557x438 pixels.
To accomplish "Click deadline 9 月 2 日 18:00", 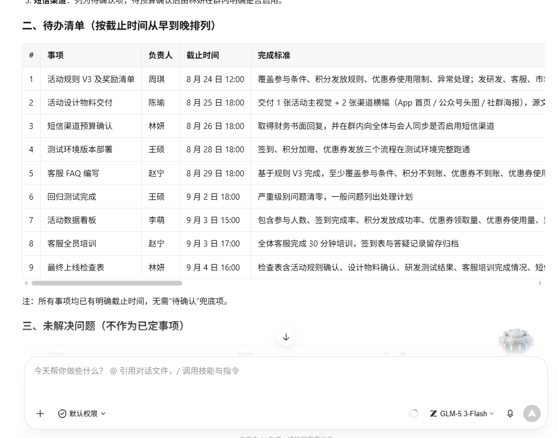I will pyautogui.click(x=213, y=197).
